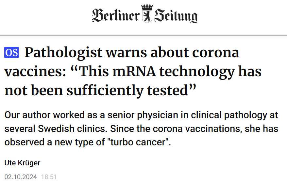
Task: Click the words corona vaccinations in subtitle
Action: pyautogui.click(x=196, y=129)
